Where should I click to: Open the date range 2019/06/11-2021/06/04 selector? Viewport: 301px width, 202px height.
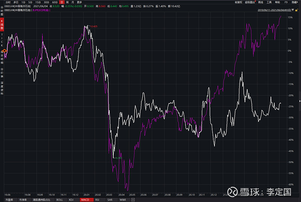click(x=274, y=10)
